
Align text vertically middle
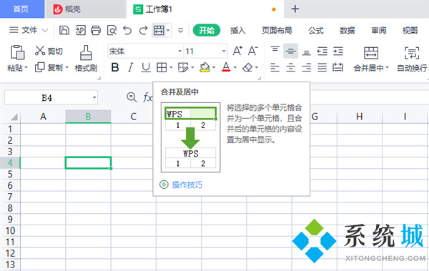[x=290, y=51]
